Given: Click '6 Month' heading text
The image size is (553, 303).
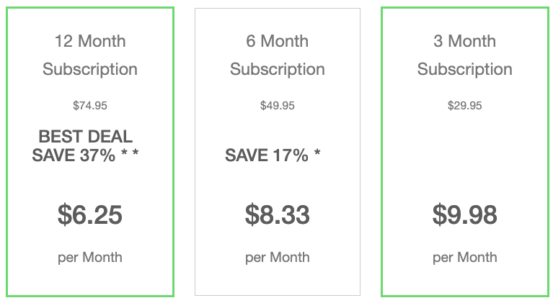Looking at the screenshot, I should click(x=278, y=41).
